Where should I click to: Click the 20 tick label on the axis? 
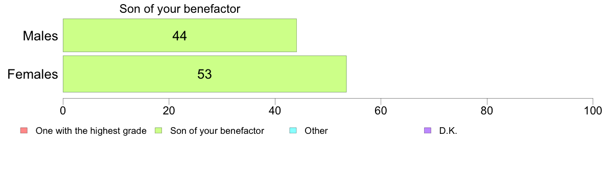tap(169, 110)
